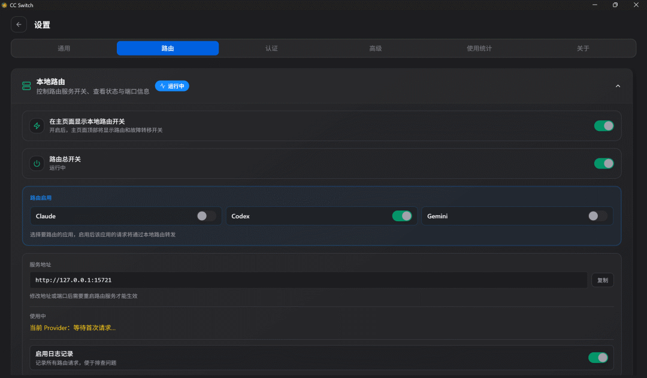
Task: Collapse the 本地路由 section chevron
Action: point(618,86)
